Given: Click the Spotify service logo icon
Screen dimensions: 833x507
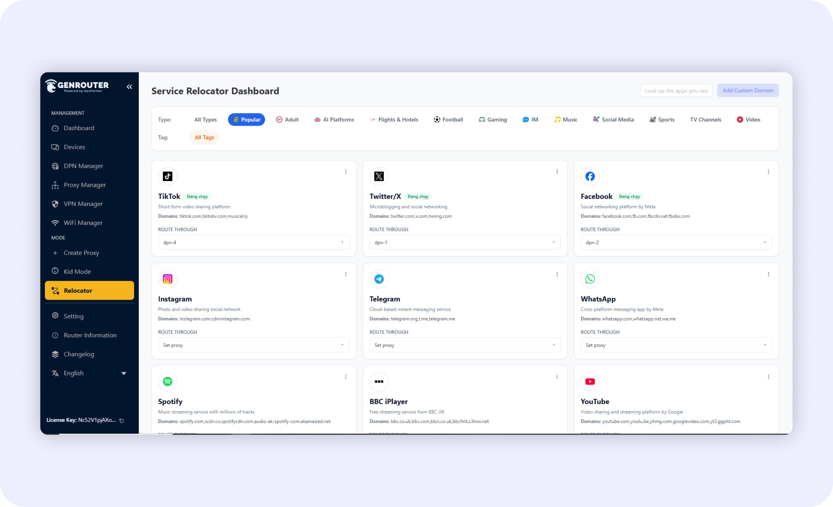Looking at the screenshot, I should coord(167,381).
